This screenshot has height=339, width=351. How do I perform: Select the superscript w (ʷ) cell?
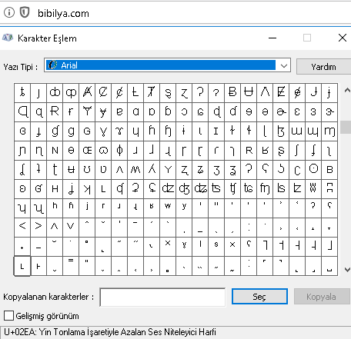(x=168, y=208)
